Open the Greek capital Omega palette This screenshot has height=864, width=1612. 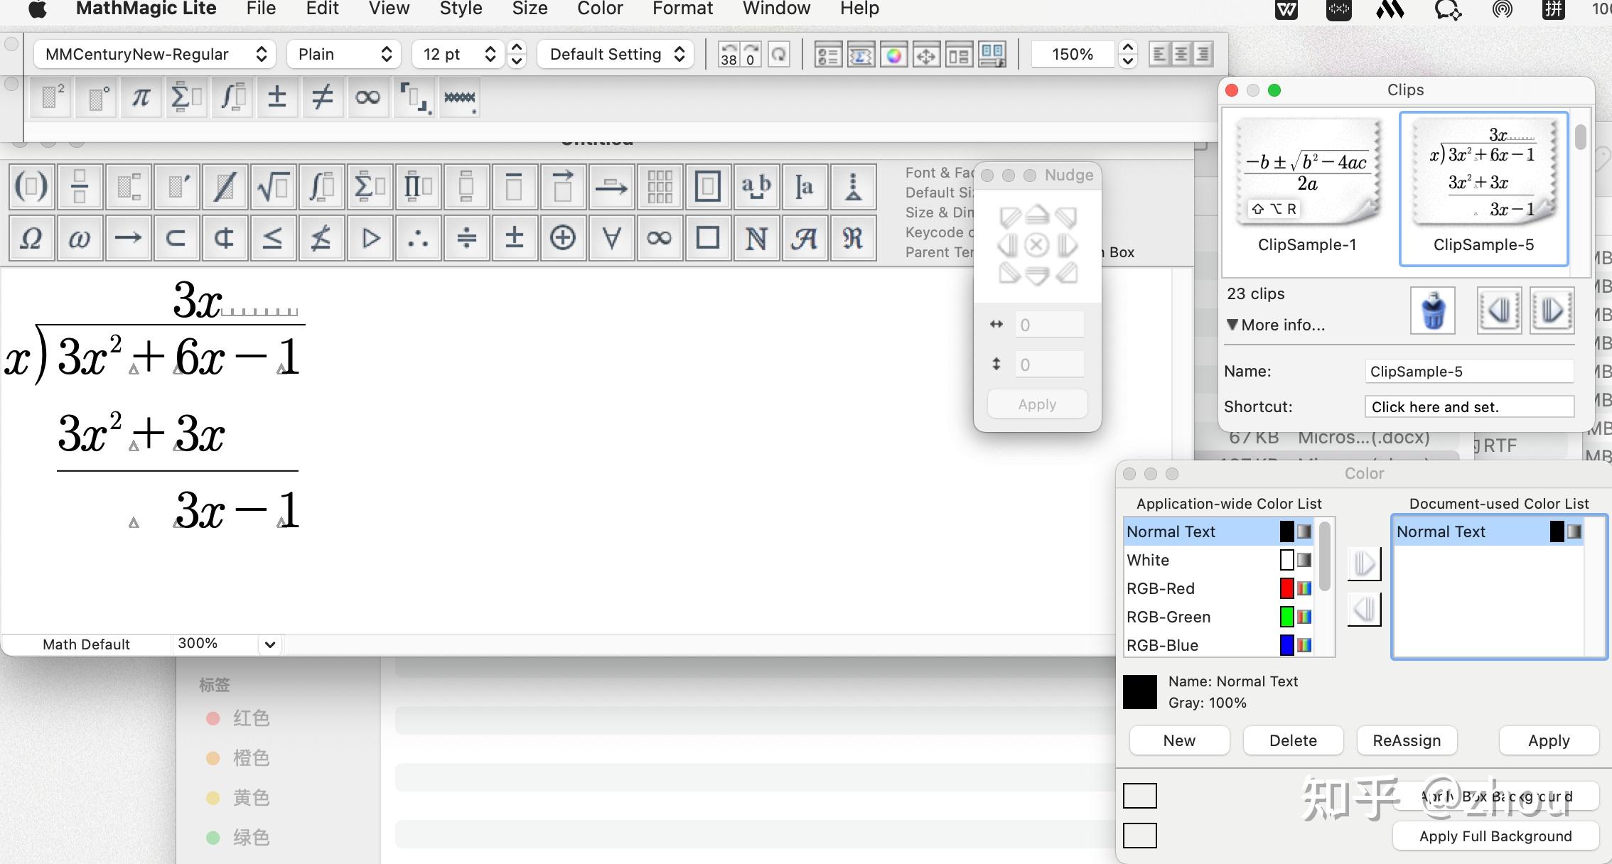coord(31,237)
